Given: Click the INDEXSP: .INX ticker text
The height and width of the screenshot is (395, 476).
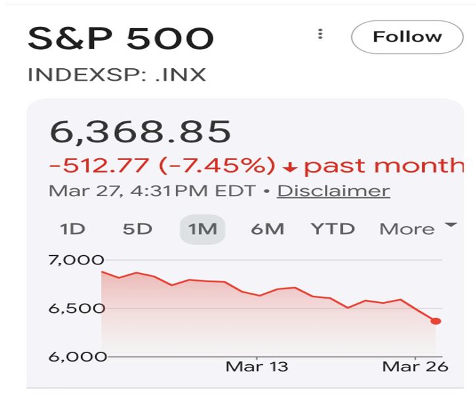Looking at the screenshot, I should pos(117,74).
